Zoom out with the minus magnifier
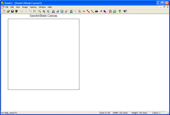This screenshot has width=170, height=115. (x=48, y=11)
